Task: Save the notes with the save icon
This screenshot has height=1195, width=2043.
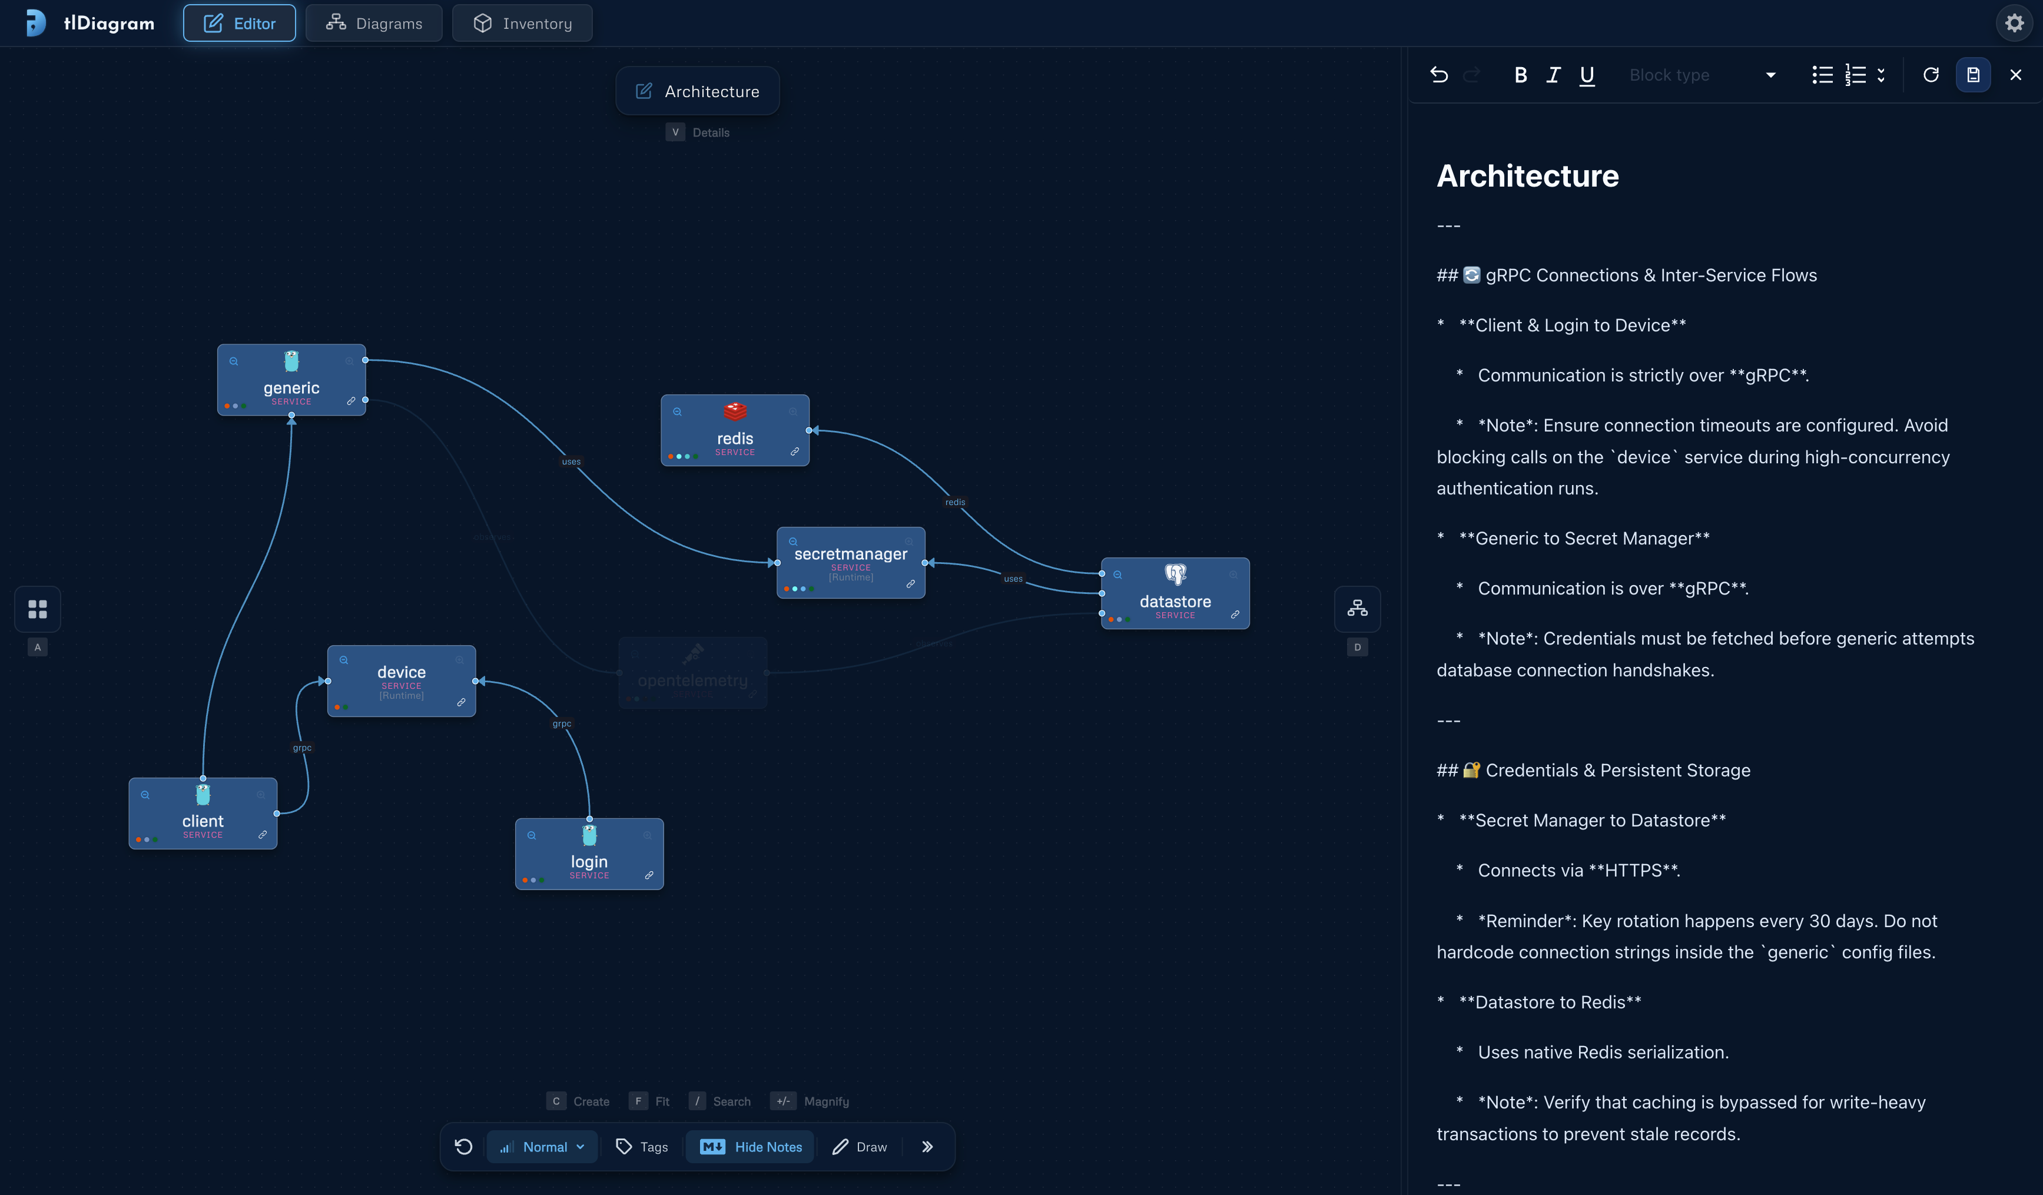Action: [x=1974, y=75]
